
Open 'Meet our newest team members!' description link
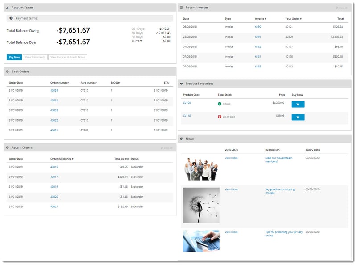click(278, 160)
